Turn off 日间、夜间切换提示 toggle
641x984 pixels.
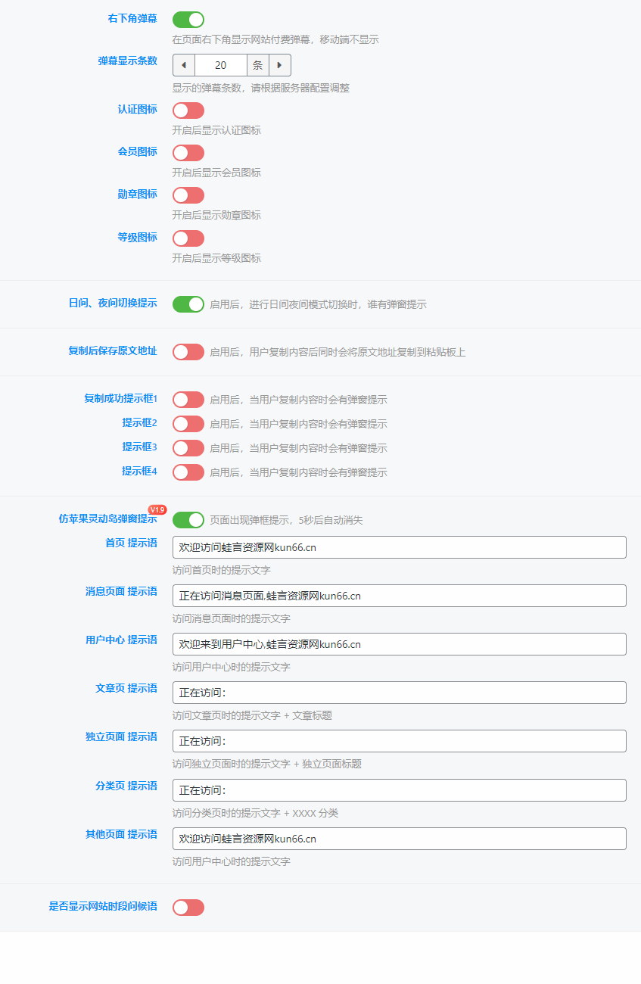pos(188,304)
